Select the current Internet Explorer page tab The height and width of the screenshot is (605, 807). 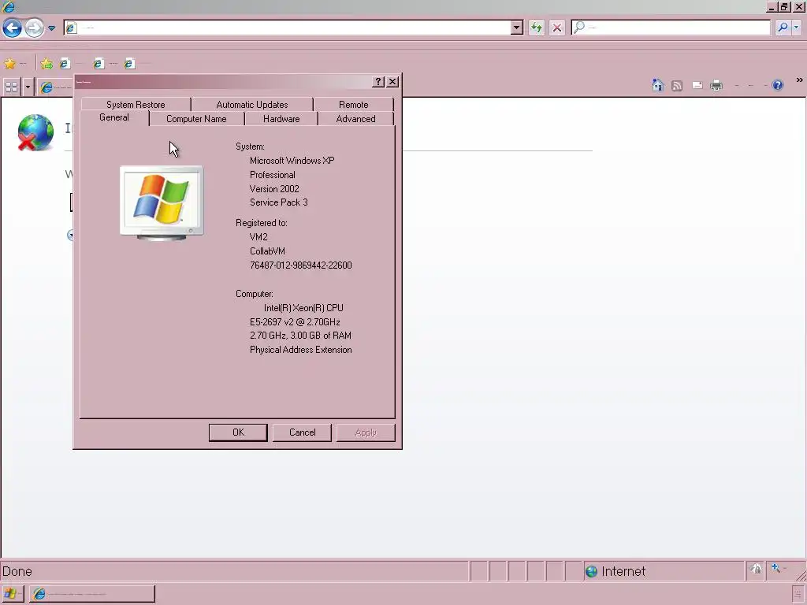click(x=56, y=87)
